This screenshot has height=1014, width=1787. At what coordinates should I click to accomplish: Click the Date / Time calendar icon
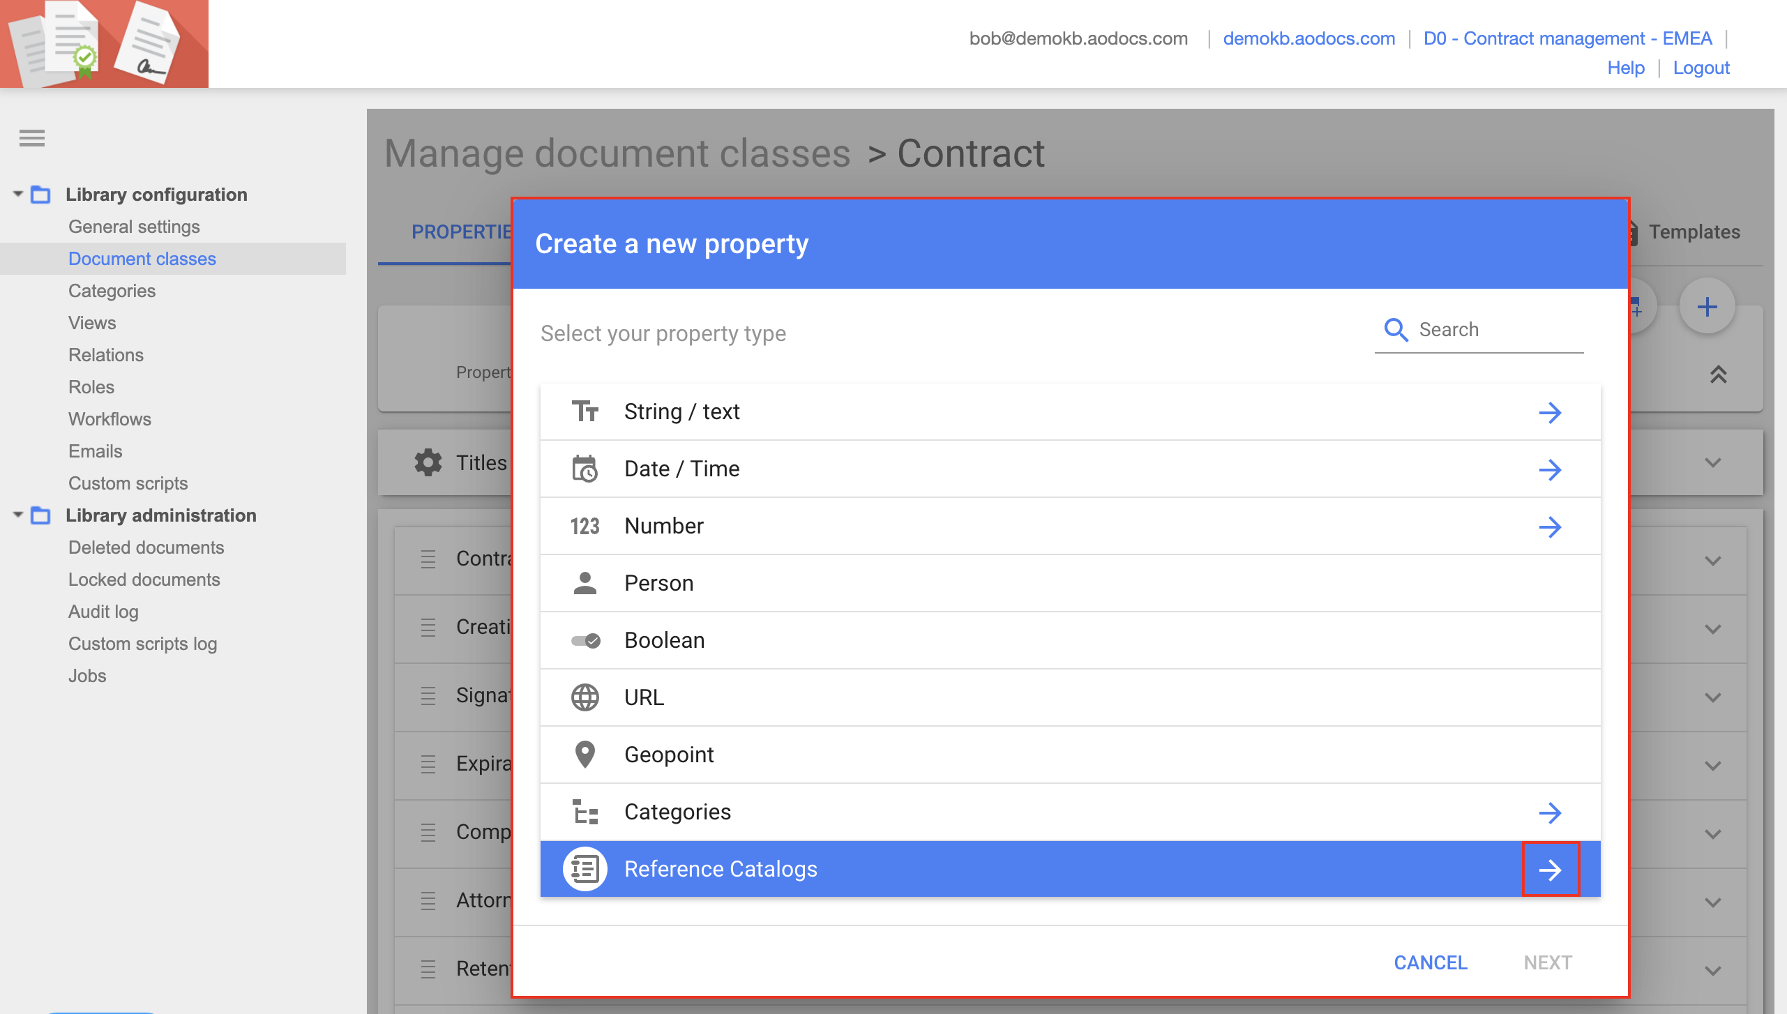(585, 469)
